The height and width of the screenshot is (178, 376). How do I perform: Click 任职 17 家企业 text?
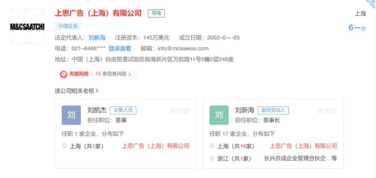(242, 134)
